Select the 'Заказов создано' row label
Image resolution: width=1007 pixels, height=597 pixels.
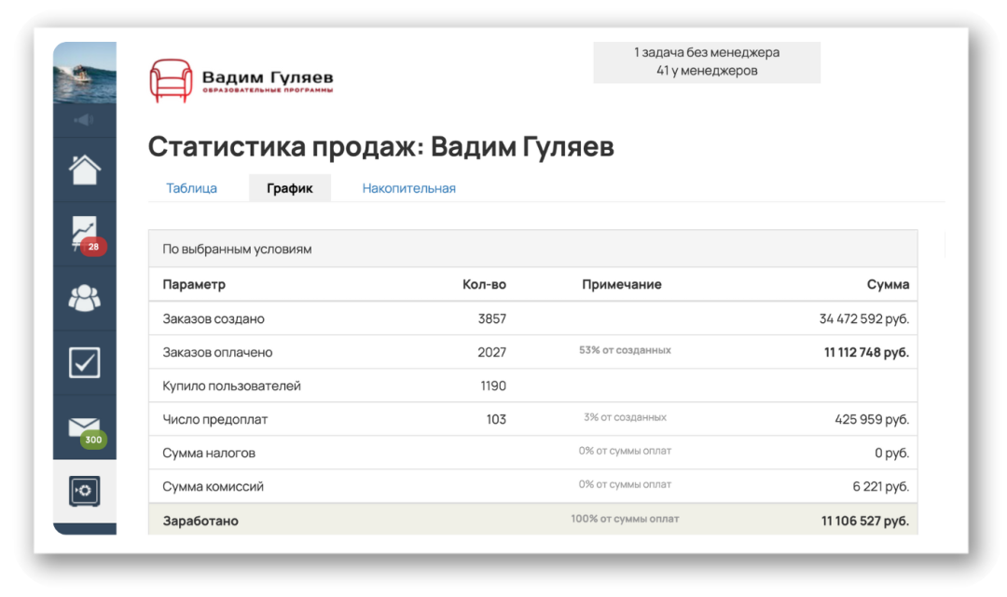pos(214,319)
